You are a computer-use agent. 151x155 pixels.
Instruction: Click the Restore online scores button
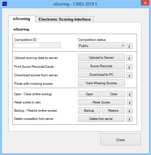pyautogui.click(x=113, y=110)
